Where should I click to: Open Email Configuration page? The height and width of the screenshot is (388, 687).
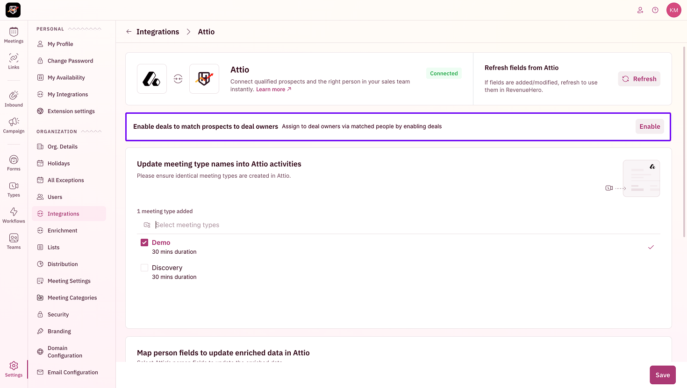click(69, 372)
